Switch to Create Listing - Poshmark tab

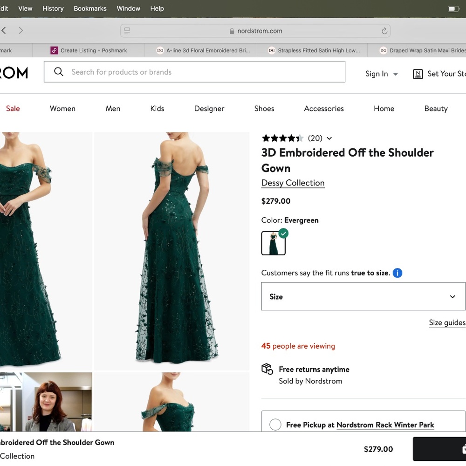89,50
